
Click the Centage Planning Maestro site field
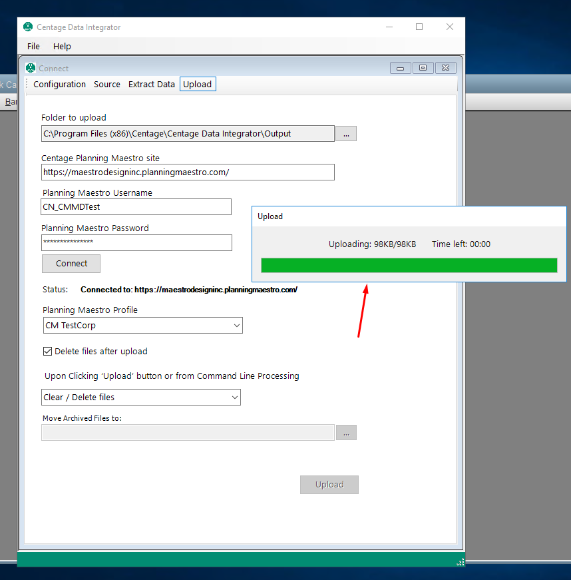coord(188,172)
